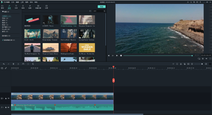Open the My Music (我的音乐) category

point(6,36)
